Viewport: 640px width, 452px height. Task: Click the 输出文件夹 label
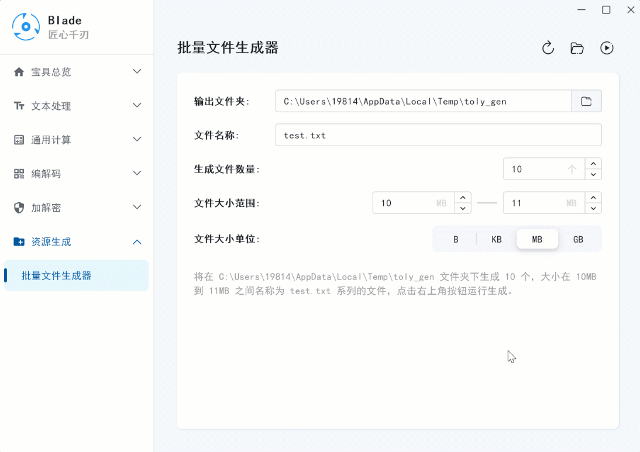pyautogui.click(x=222, y=102)
